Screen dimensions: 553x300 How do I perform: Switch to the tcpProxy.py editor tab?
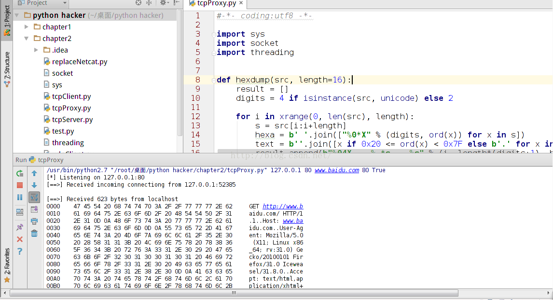click(x=217, y=3)
